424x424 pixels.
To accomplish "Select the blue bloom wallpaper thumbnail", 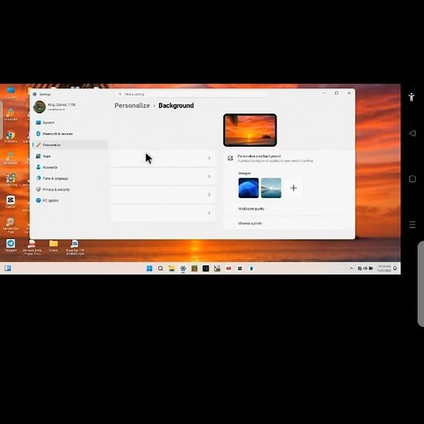I will coord(249,188).
